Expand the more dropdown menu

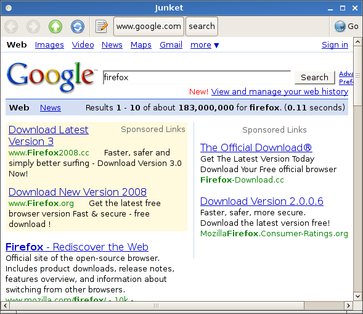click(205, 44)
